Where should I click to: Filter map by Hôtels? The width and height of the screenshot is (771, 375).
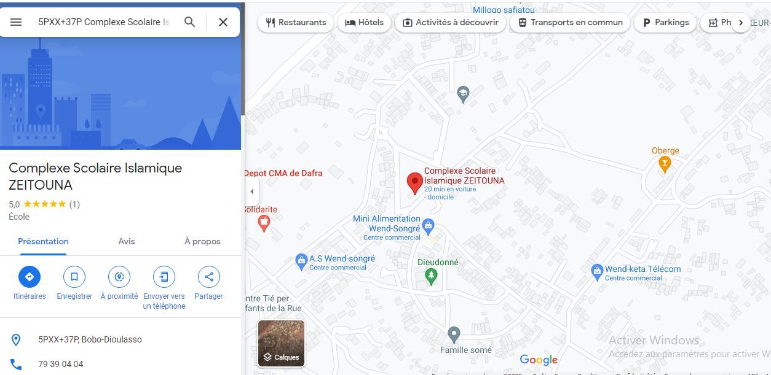click(x=364, y=23)
